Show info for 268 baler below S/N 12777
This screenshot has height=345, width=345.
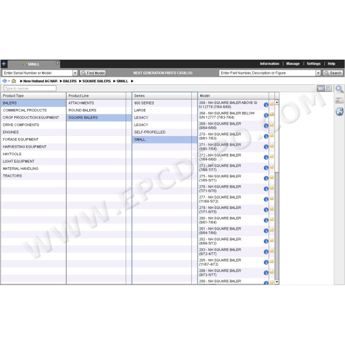[x=266, y=115]
